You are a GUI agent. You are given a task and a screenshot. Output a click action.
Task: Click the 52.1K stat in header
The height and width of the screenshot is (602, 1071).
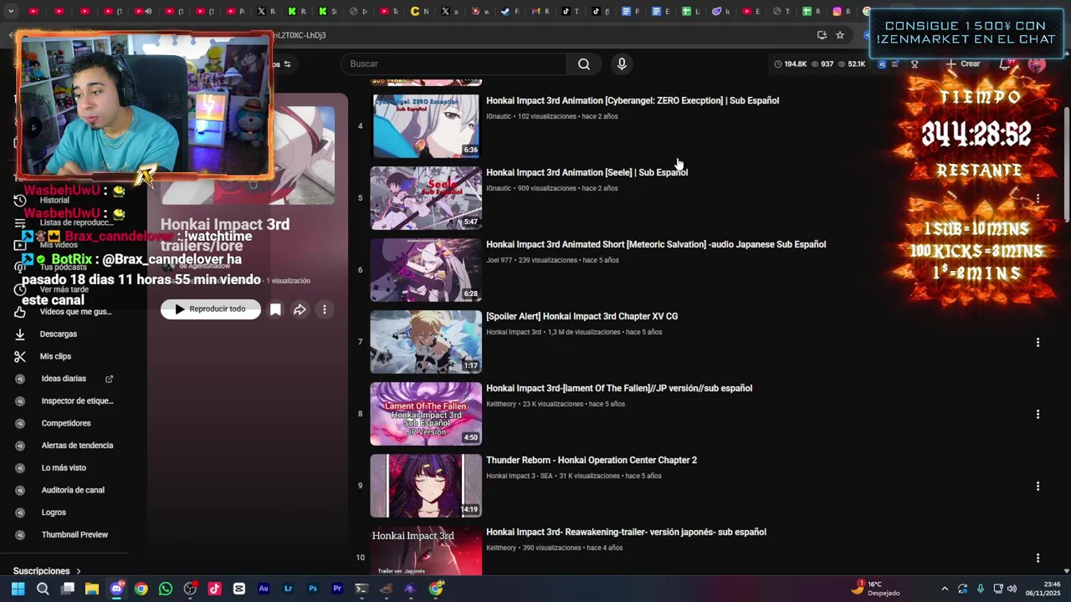[852, 64]
